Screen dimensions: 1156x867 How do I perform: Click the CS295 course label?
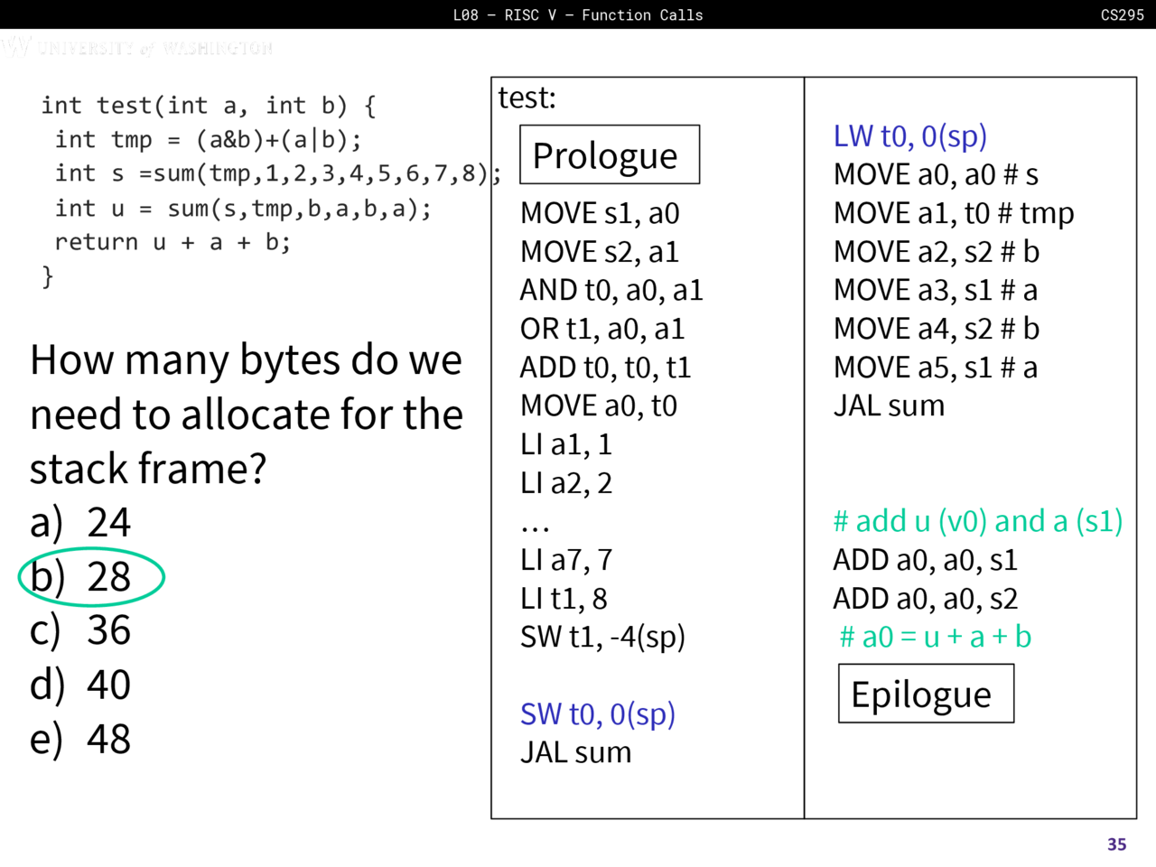1122,14
